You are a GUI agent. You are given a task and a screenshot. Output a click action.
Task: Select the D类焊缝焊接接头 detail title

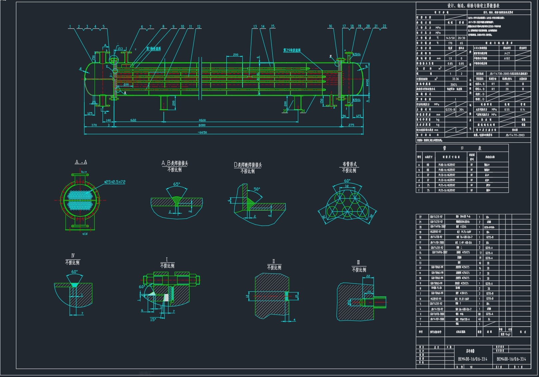click(248, 165)
